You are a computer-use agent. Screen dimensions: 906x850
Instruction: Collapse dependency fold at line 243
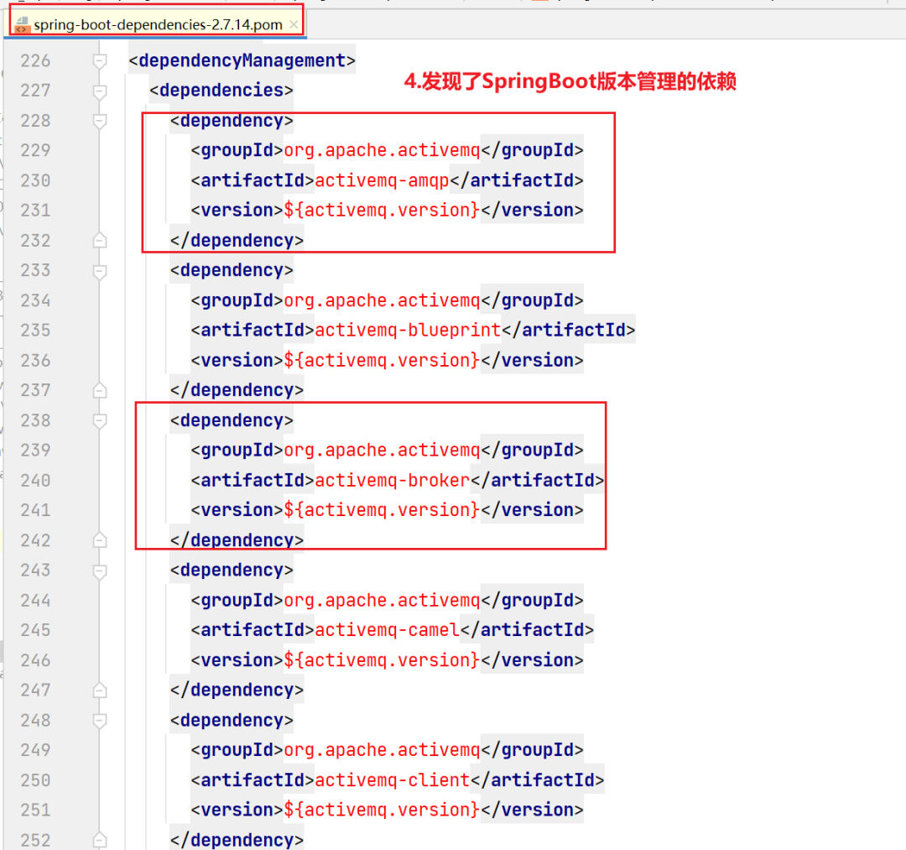100,571
